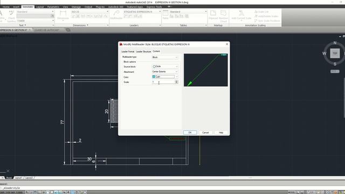Image resolution: width=345 pixels, height=194 pixels.
Task: Click the OK button in dialog
Action: tap(190, 133)
